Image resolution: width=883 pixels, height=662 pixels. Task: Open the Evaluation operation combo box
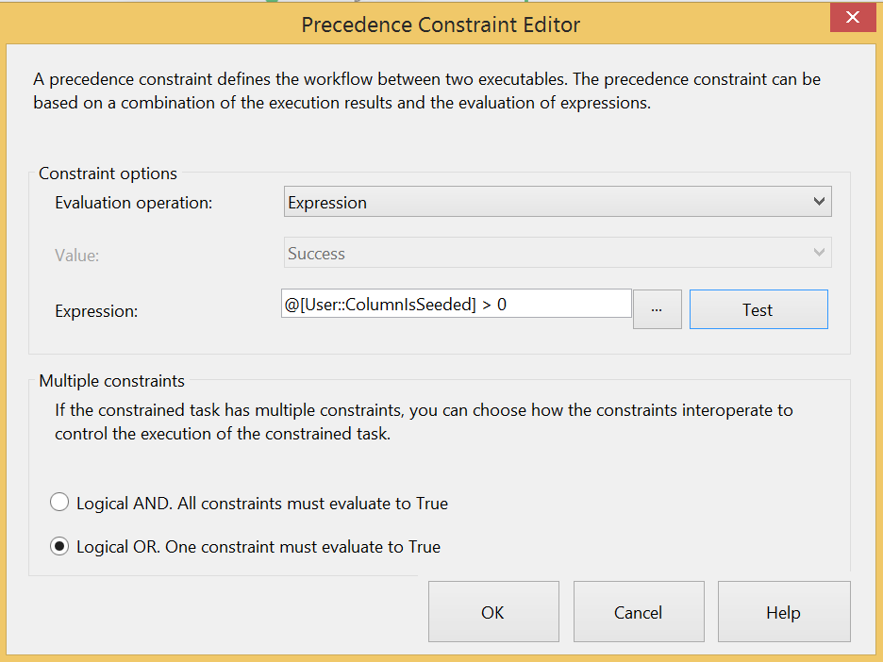557,203
